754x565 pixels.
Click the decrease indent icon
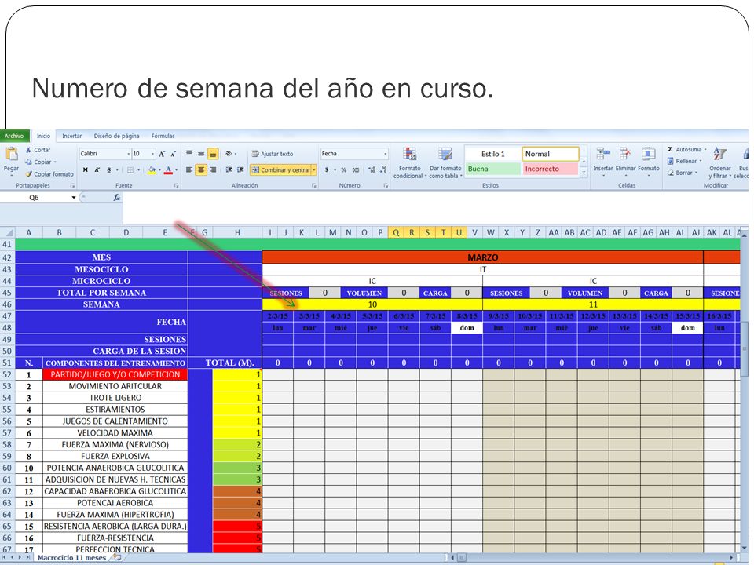click(229, 169)
